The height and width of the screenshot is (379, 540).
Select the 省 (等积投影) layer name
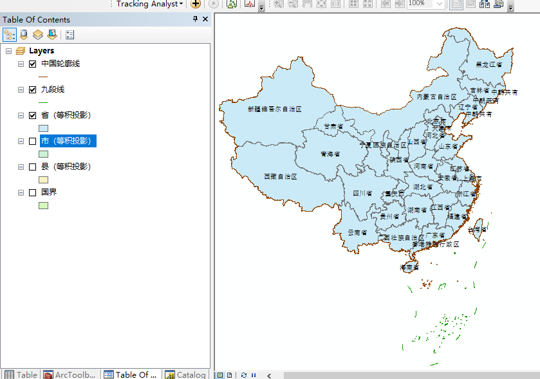tap(66, 115)
